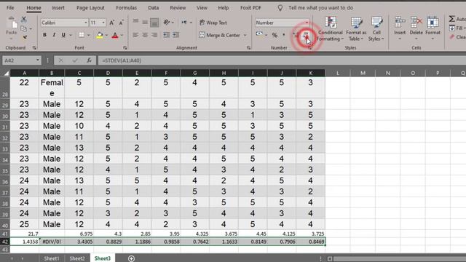
Task: Click the Copy icon
Action: tap(24, 28)
